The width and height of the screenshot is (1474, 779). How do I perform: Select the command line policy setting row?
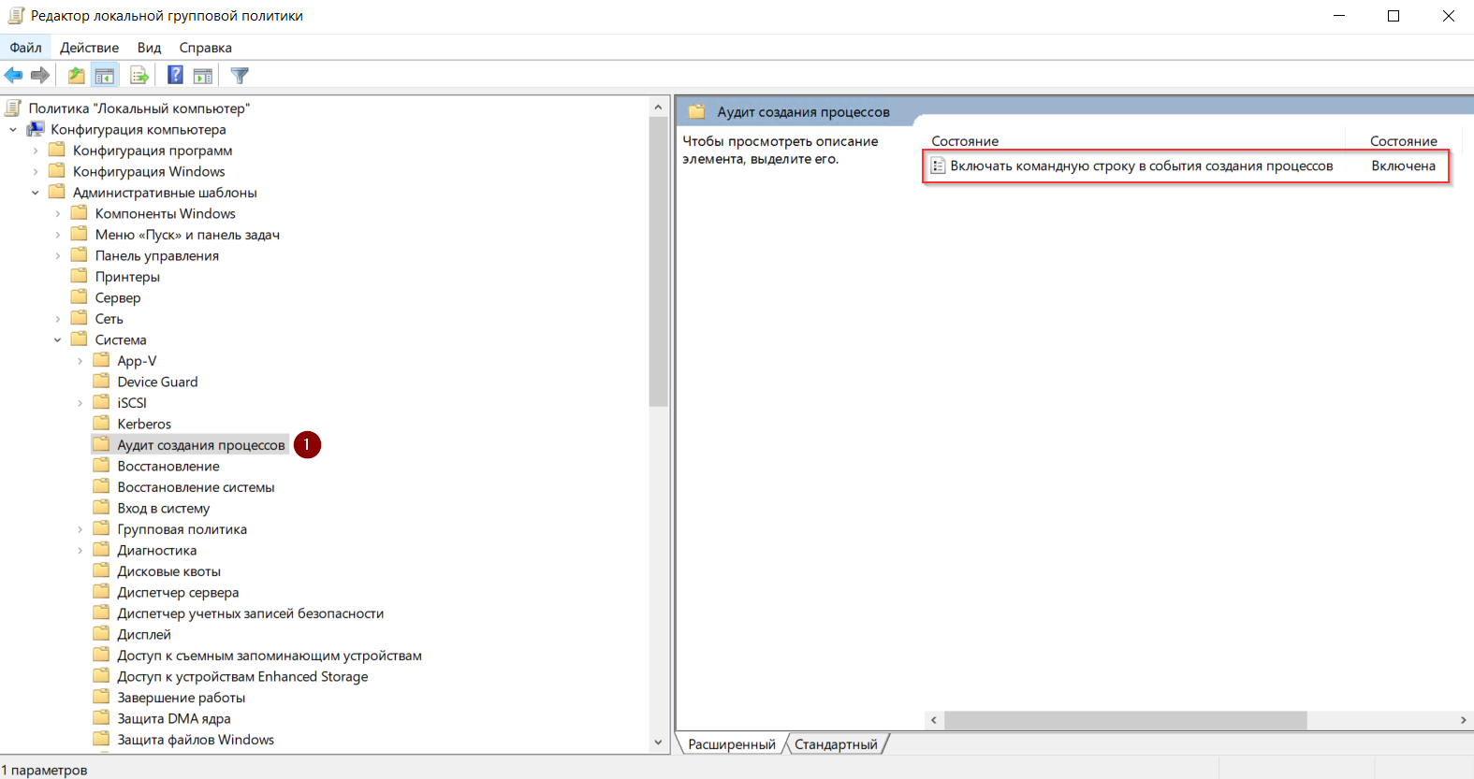tap(1141, 166)
